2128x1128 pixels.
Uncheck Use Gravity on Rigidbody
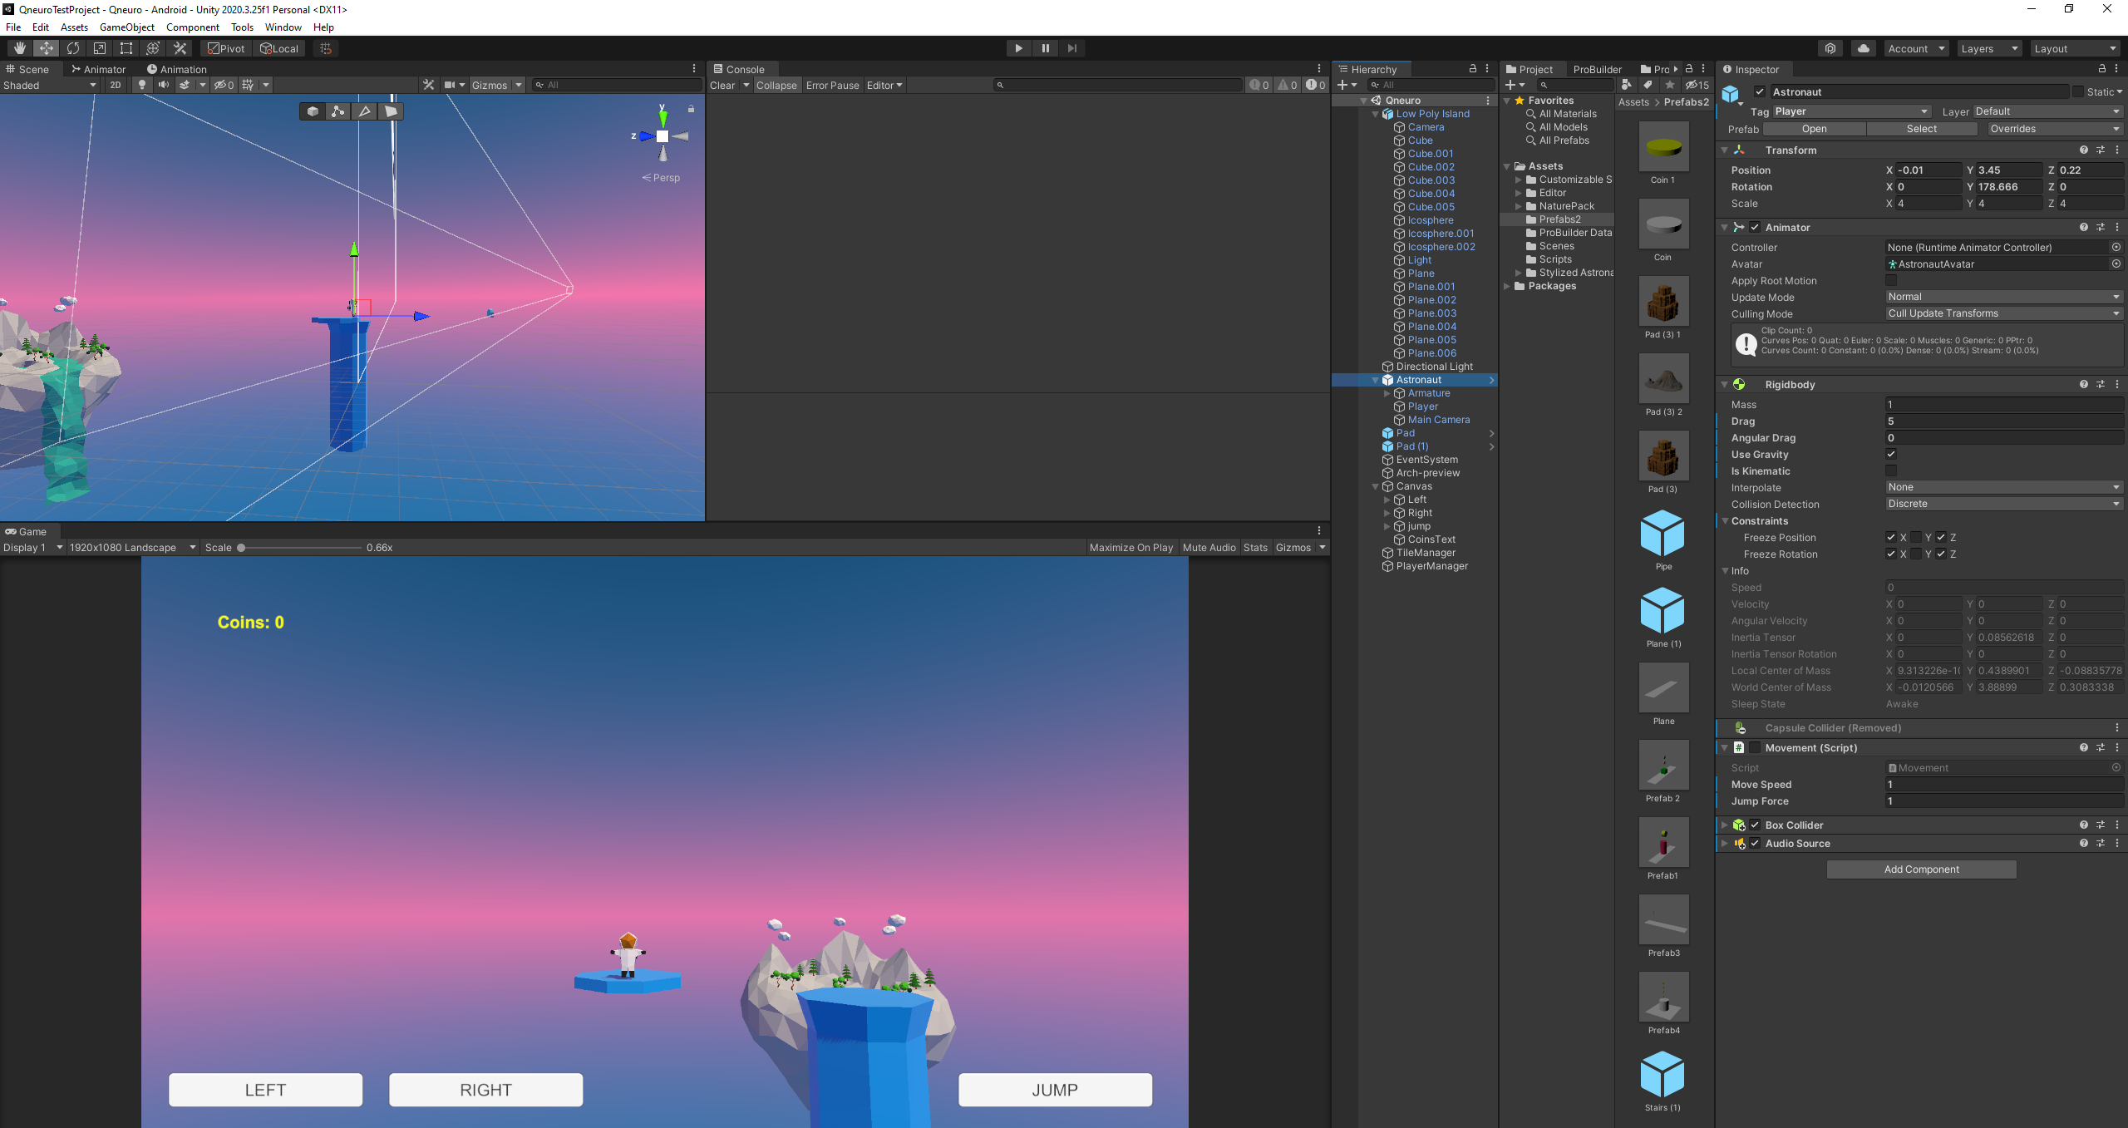[x=1891, y=454]
